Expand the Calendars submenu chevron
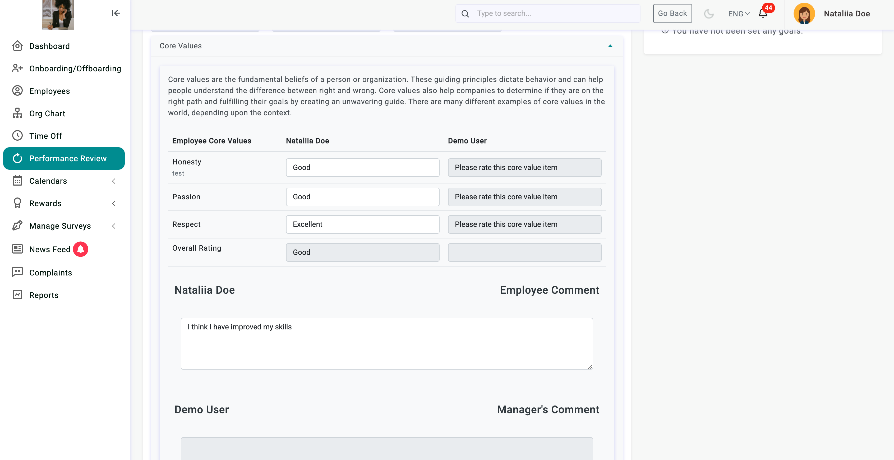The height and width of the screenshot is (460, 894). point(114,181)
